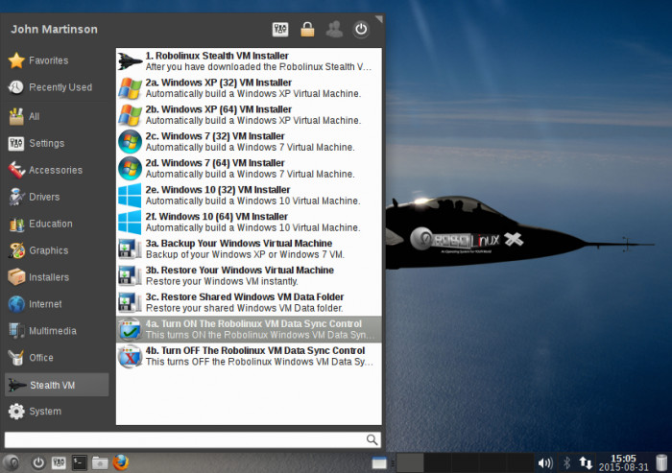Click the taskbar power icon

tap(38, 463)
